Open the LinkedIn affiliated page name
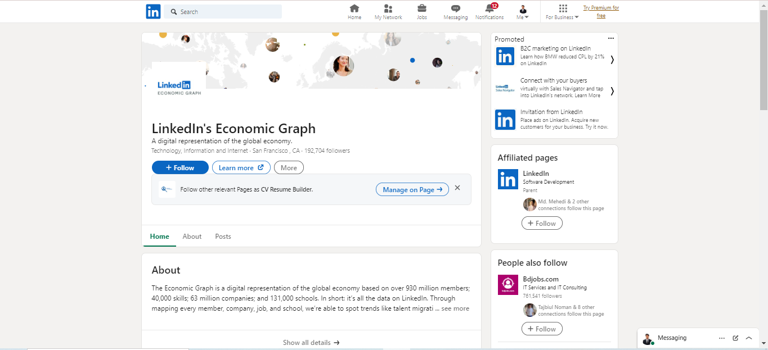The width and height of the screenshot is (768, 350). click(x=536, y=174)
